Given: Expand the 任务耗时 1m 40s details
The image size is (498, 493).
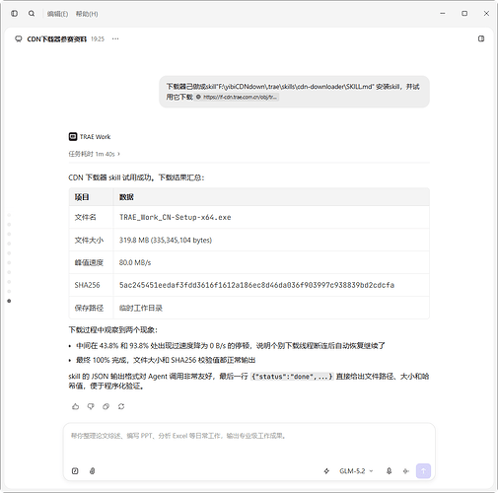Looking at the screenshot, I should click(x=94, y=154).
